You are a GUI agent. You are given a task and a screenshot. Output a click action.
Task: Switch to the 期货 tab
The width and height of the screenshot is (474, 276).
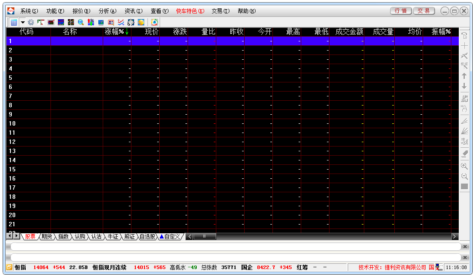[47, 237]
